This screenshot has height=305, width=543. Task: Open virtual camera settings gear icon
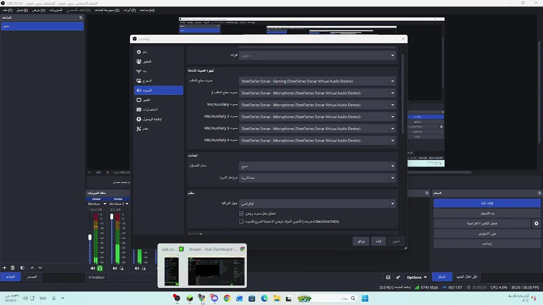point(537,223)
